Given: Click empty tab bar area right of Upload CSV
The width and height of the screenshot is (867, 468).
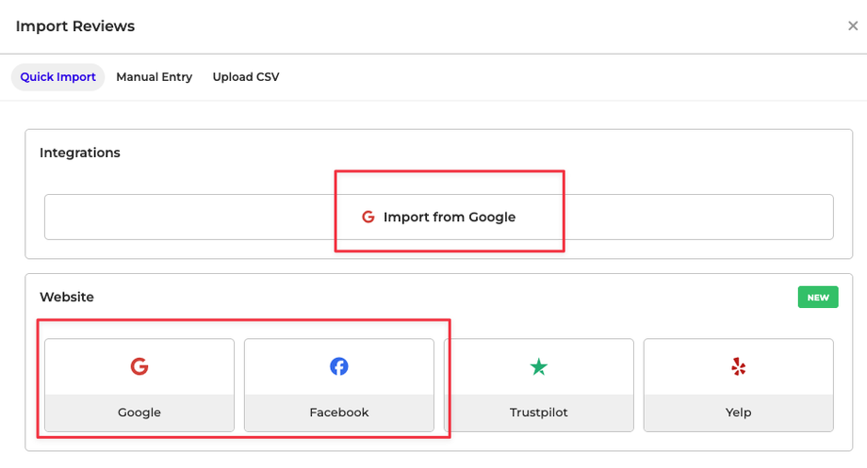Looking at the screenshot, I should click(x=565, y=77).
